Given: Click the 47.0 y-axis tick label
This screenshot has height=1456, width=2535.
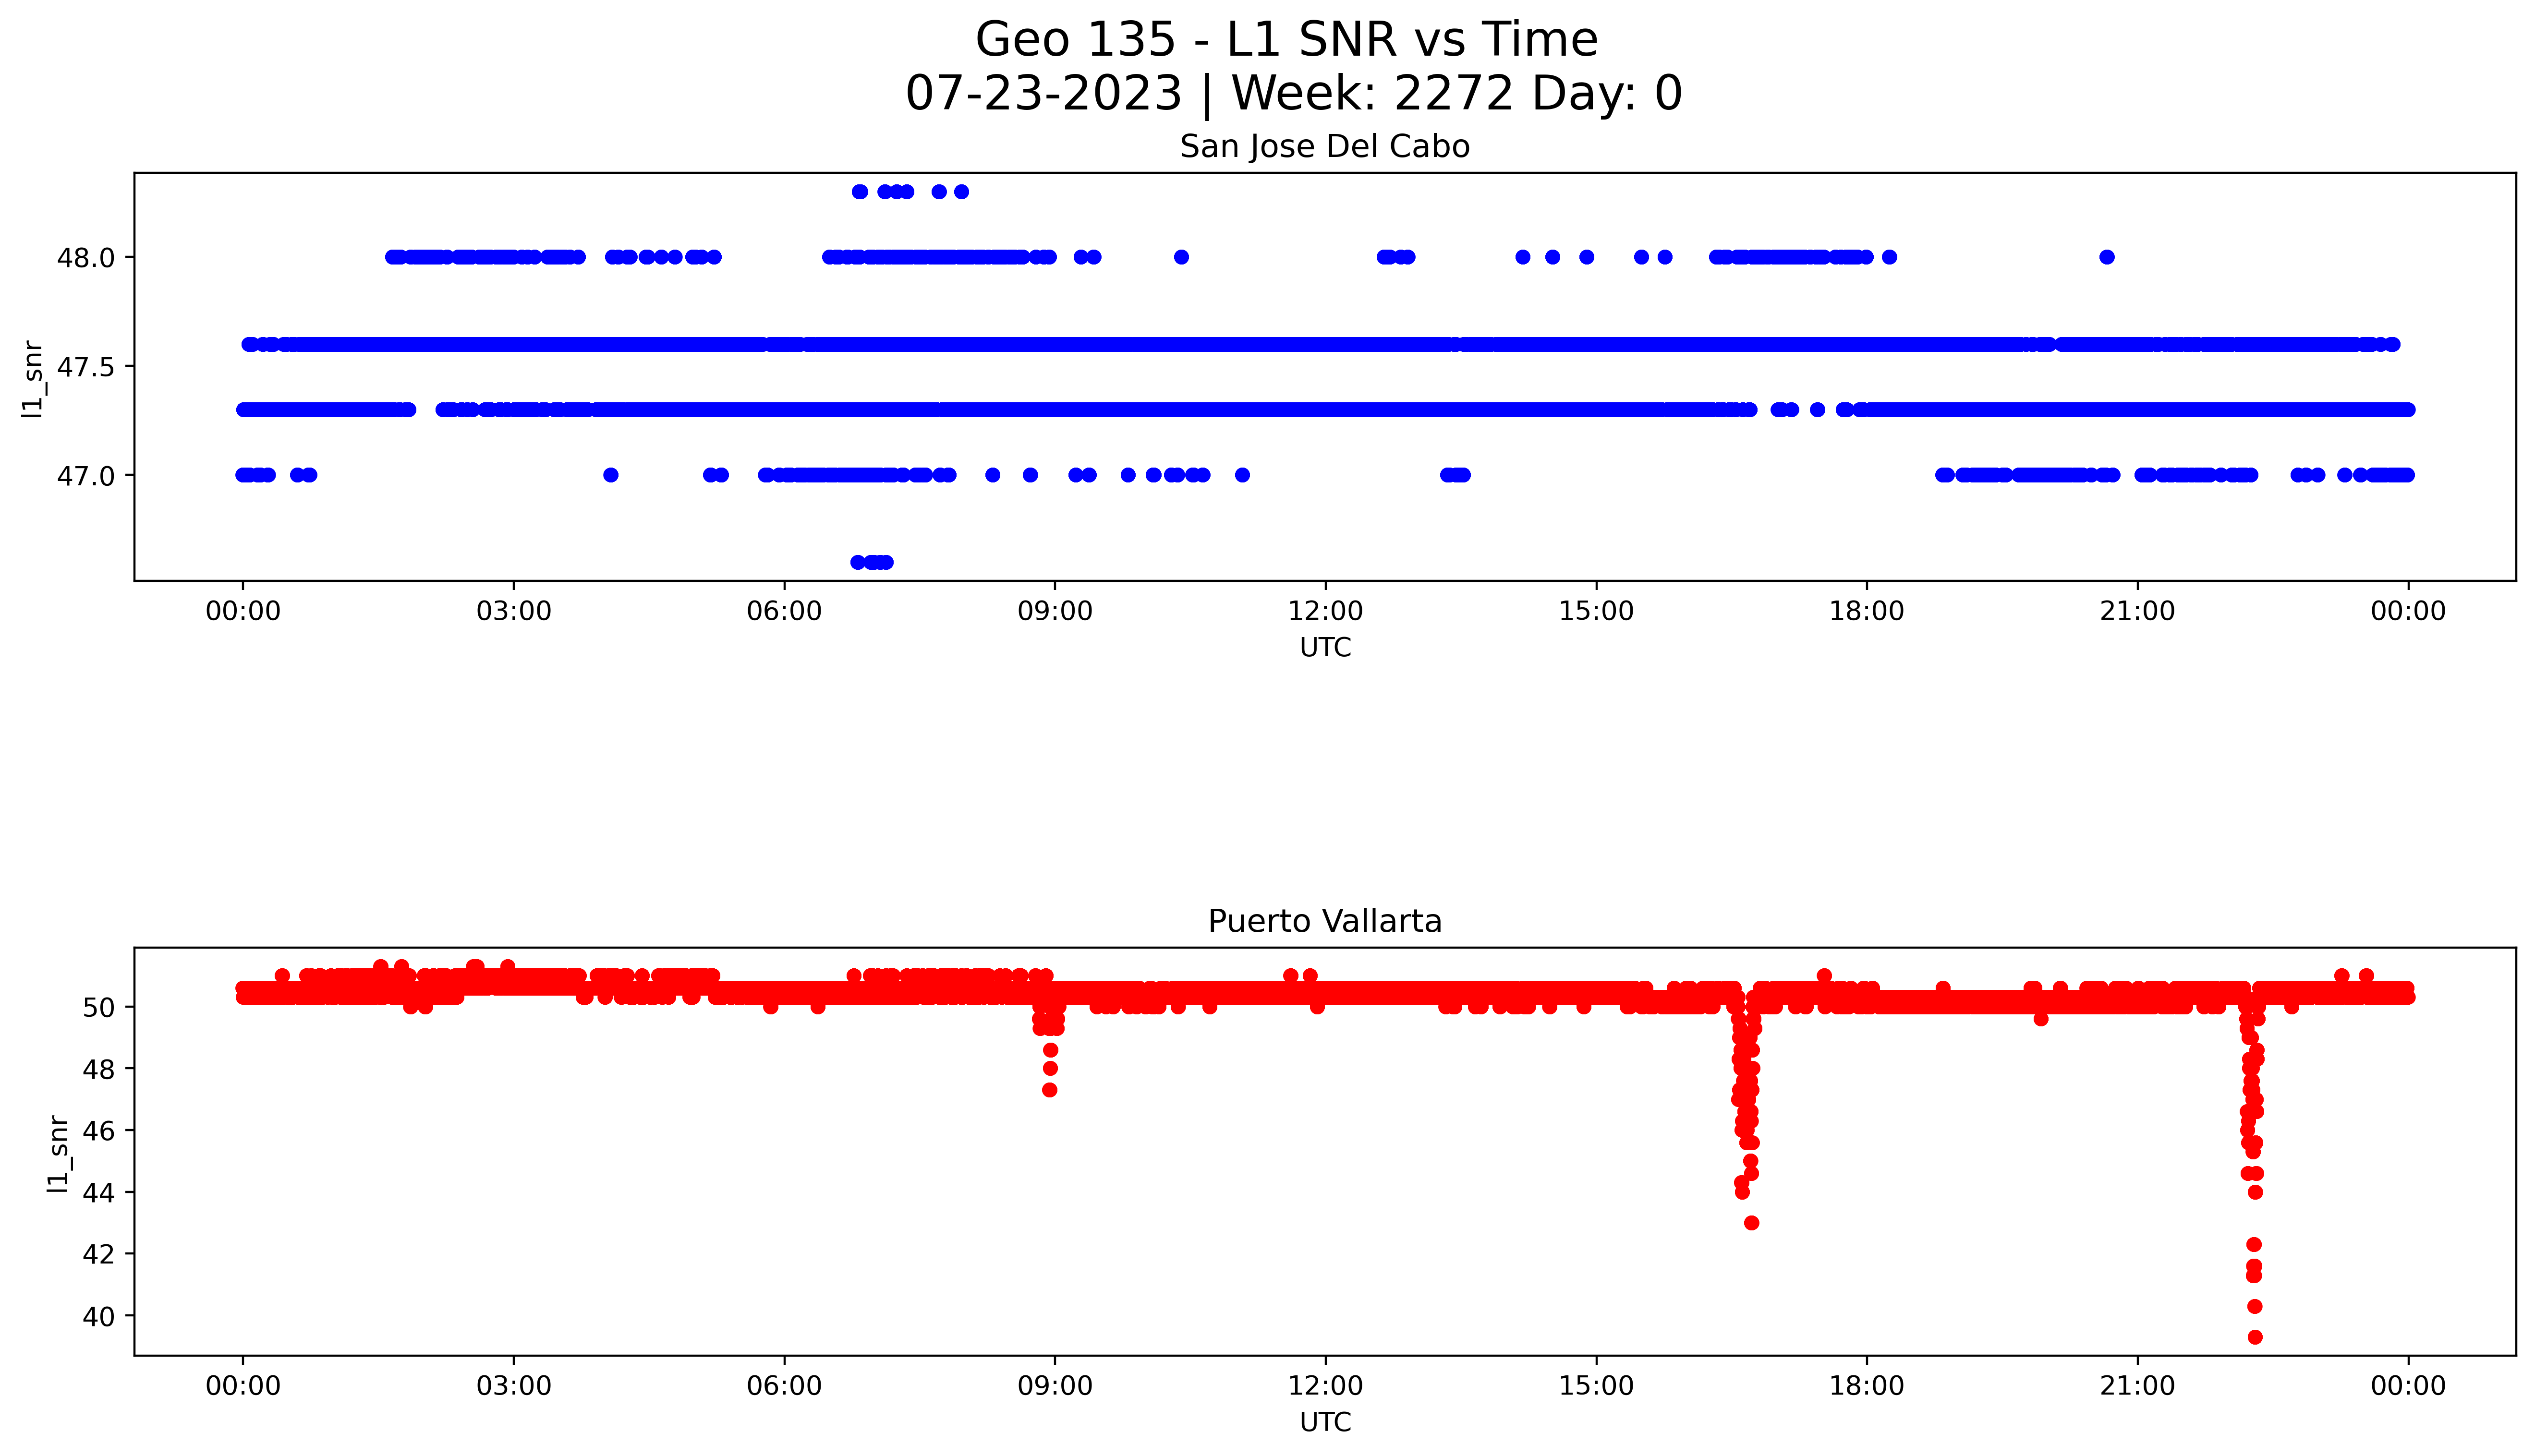Looking at the screenshot, I should click(x=85, y=476).
